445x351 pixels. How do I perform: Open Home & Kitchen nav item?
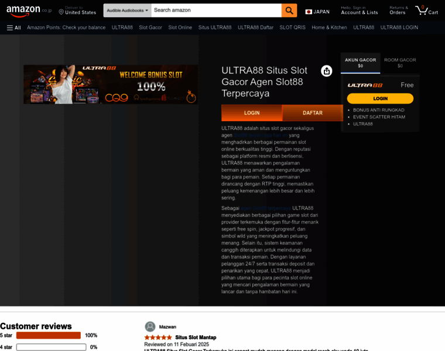[329, 27]
